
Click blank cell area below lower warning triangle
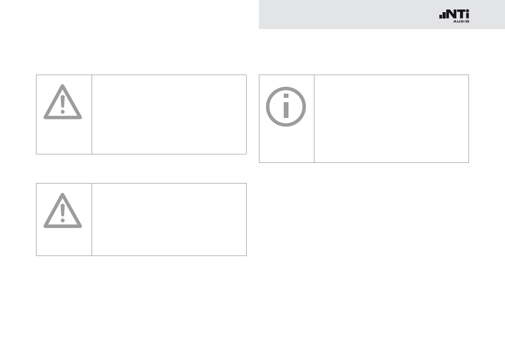point(64,242)
